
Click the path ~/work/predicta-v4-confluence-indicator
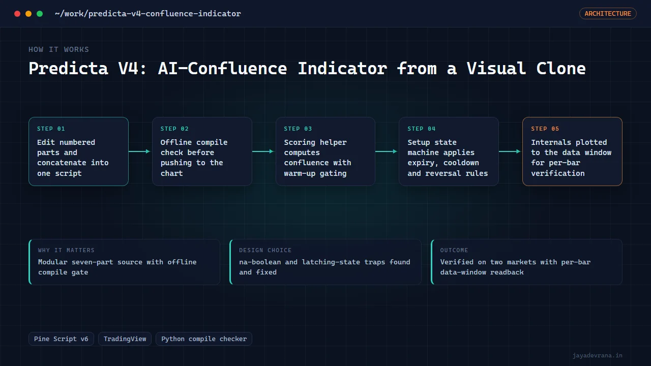(148, 14)
